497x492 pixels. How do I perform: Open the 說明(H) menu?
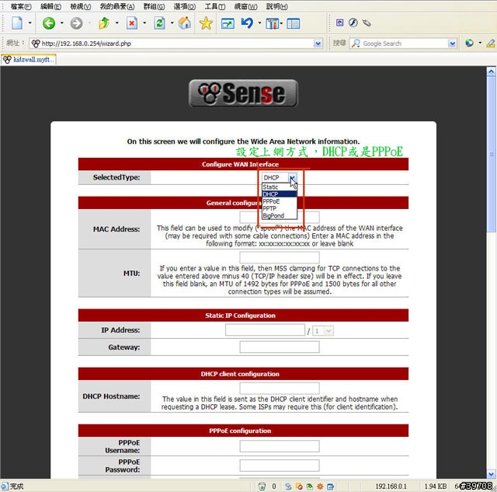276,6
